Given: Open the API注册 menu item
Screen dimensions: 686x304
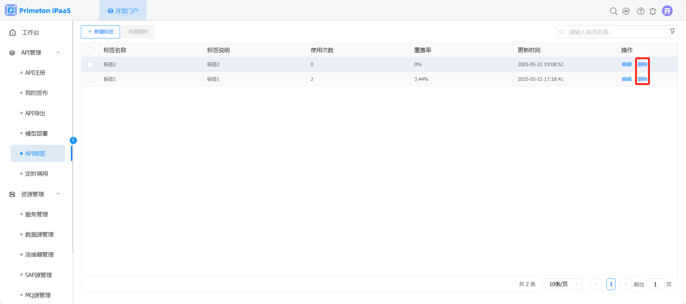Looking at the screenshot, I should (35, 73).
